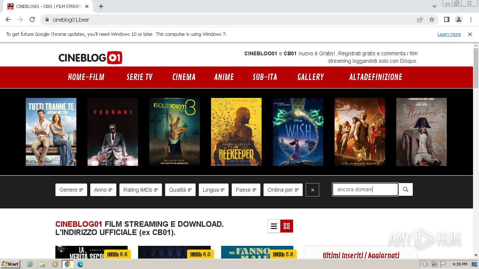This screenshot has height=269, width=479.
Task: Open Windows Media Player from taskbar
Action: (55, 264)
